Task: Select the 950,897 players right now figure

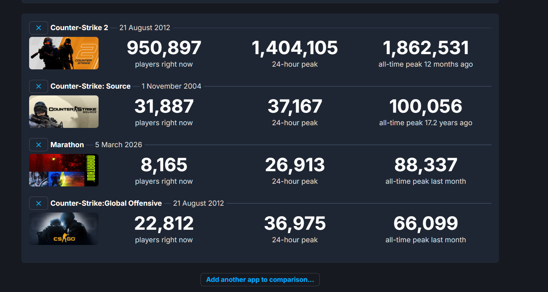Action: tap(164, 48)
